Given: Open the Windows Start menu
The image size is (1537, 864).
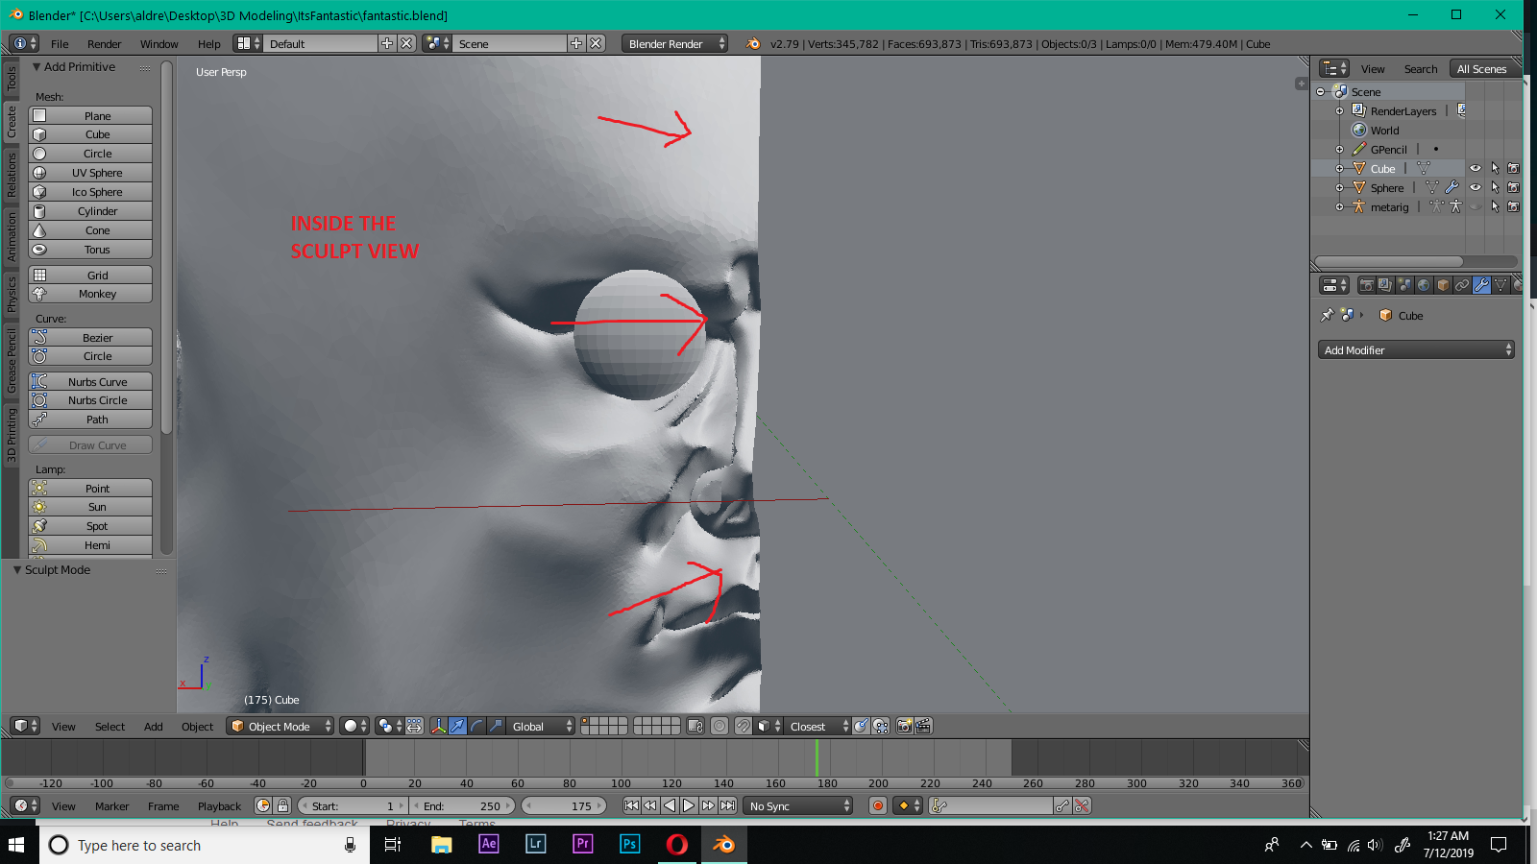Looking at the screenshot, I should click(15, 845).
